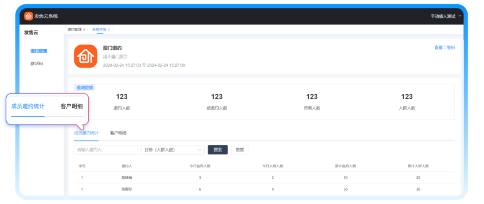The image size is (484, 204).
Task: Click the 哇哈哈 name in the table
Action: tap(127, 178)
